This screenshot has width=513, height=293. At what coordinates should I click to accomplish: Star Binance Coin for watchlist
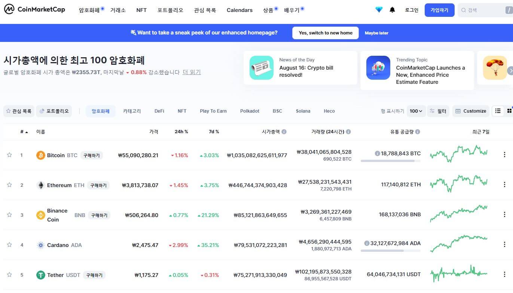click(9, 215)
